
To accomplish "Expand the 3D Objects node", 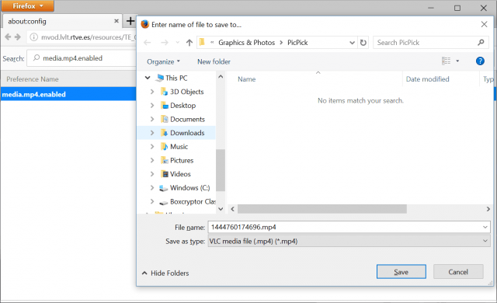I will click(x=152, y=92).
